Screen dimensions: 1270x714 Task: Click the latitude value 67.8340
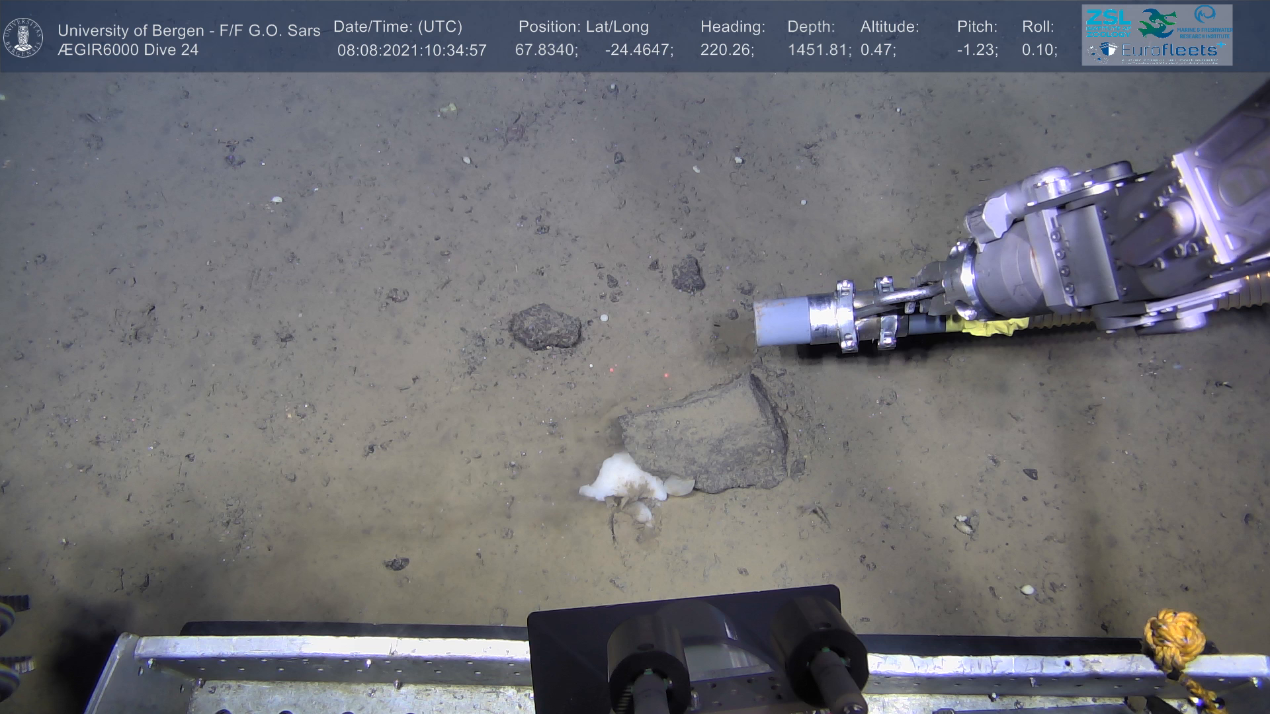pyautogui.click(x=546, y=50)
